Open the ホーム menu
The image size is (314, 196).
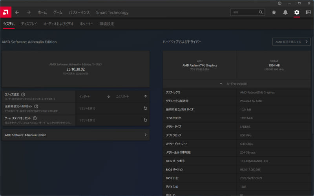pyautogui.click(x=42, y=13)
